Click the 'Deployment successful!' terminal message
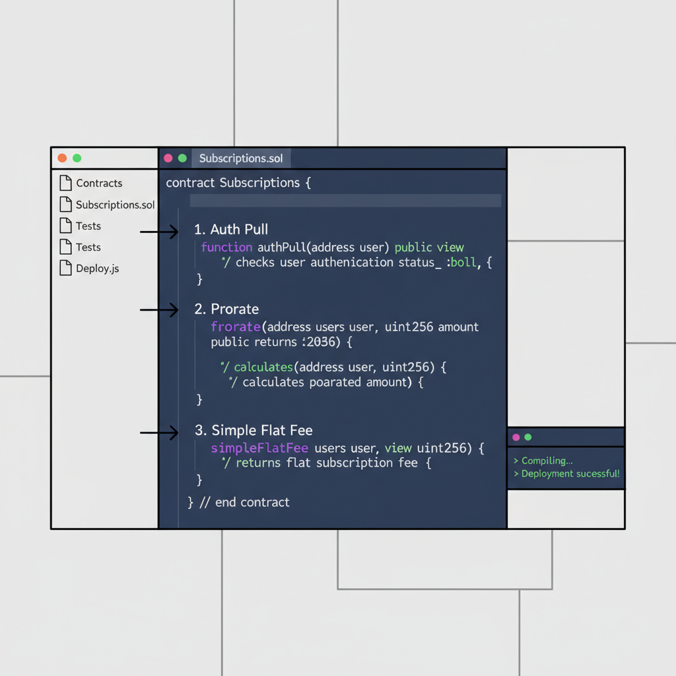 [x=566, y=473]
